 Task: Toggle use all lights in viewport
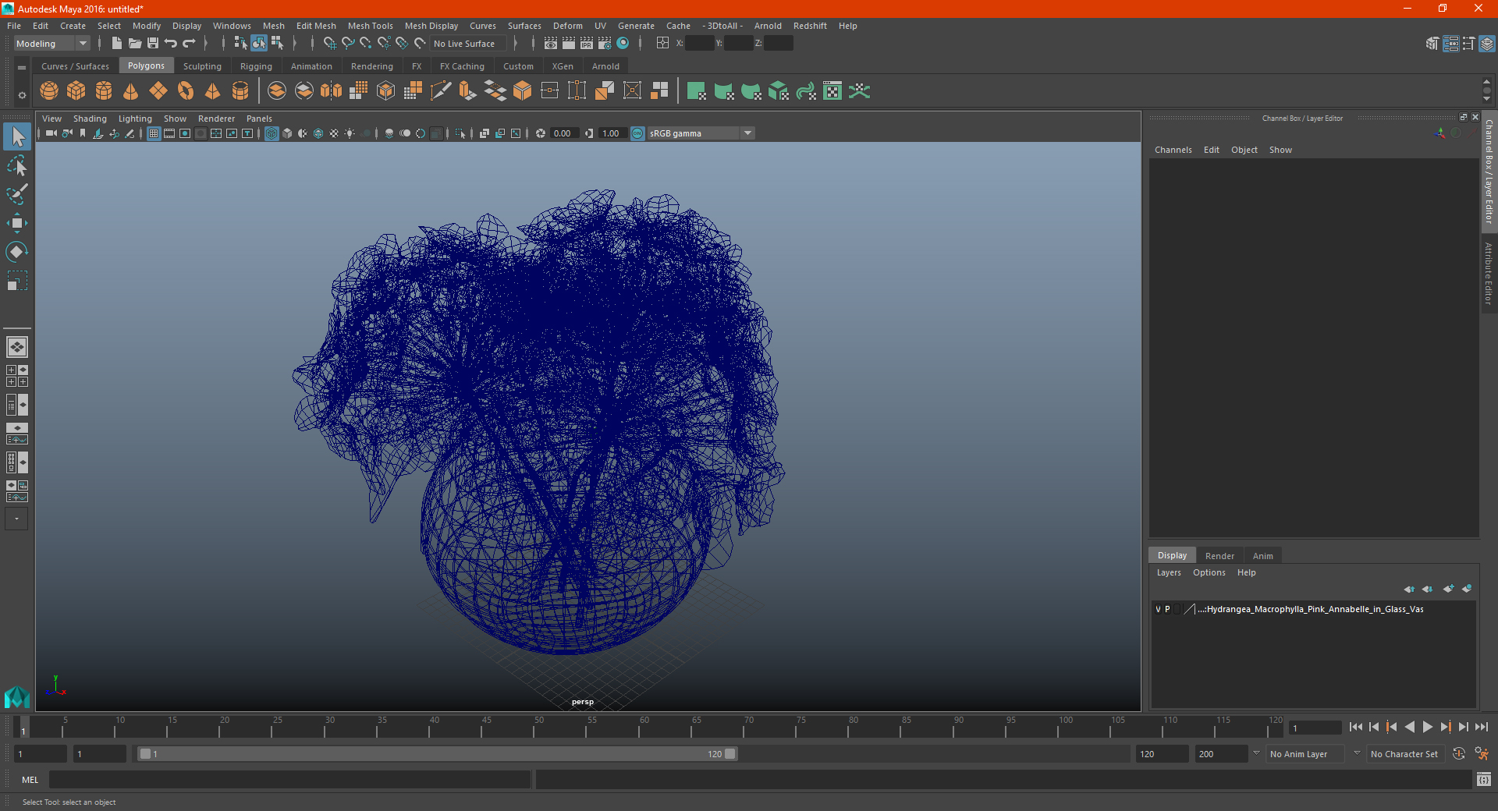tap(350, 133)
